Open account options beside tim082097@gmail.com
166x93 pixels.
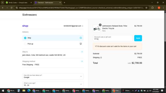pyautogui.click(x=83, y=26)
